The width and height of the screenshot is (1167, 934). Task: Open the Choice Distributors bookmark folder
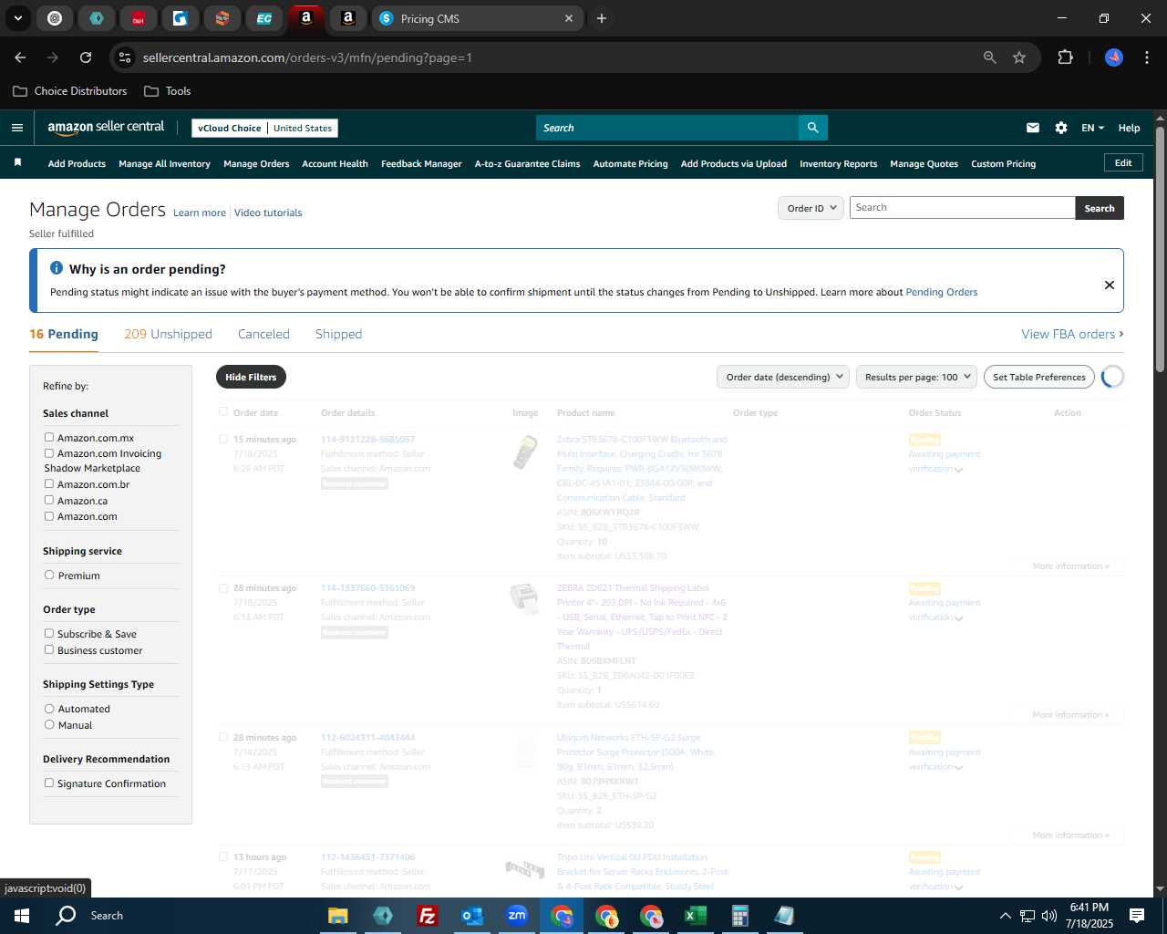(70, 91)
